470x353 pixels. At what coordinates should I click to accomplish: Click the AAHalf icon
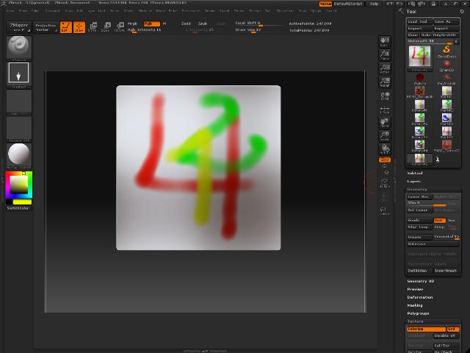point(384,82)
